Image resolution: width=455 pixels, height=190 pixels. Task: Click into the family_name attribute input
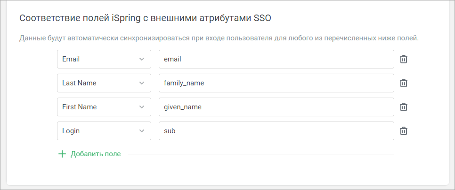(x=276, y=84)
